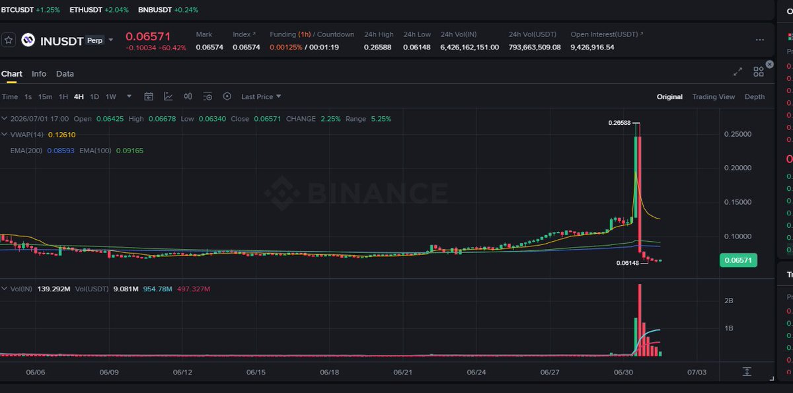Click the 24h Vol(IN) value 6,426,162,151.00
The height and width of the screenshot is (393, 793).
pyautogui.click(x=470, y=47)
